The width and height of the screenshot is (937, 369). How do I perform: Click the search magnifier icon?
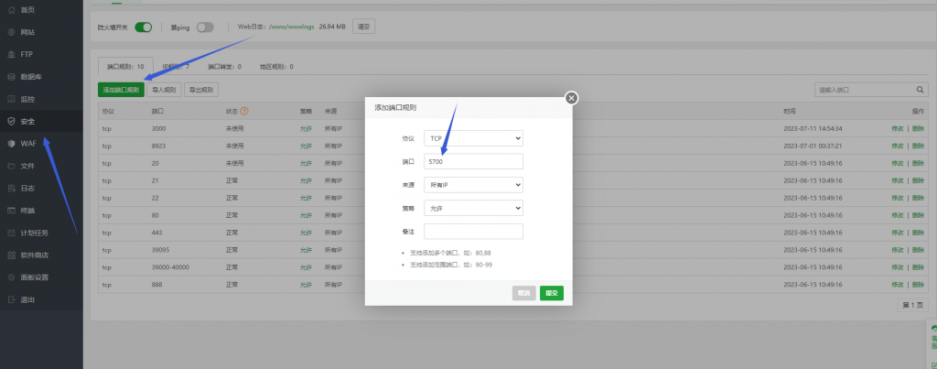pos(920,90)
